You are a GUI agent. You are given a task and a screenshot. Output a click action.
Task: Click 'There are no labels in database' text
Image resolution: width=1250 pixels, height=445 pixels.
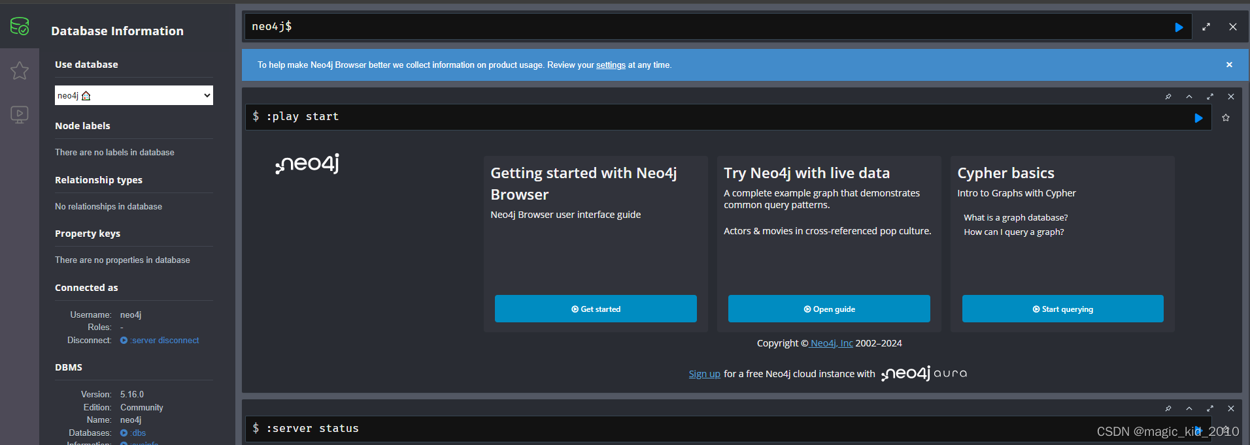click(x=114, y=153)
